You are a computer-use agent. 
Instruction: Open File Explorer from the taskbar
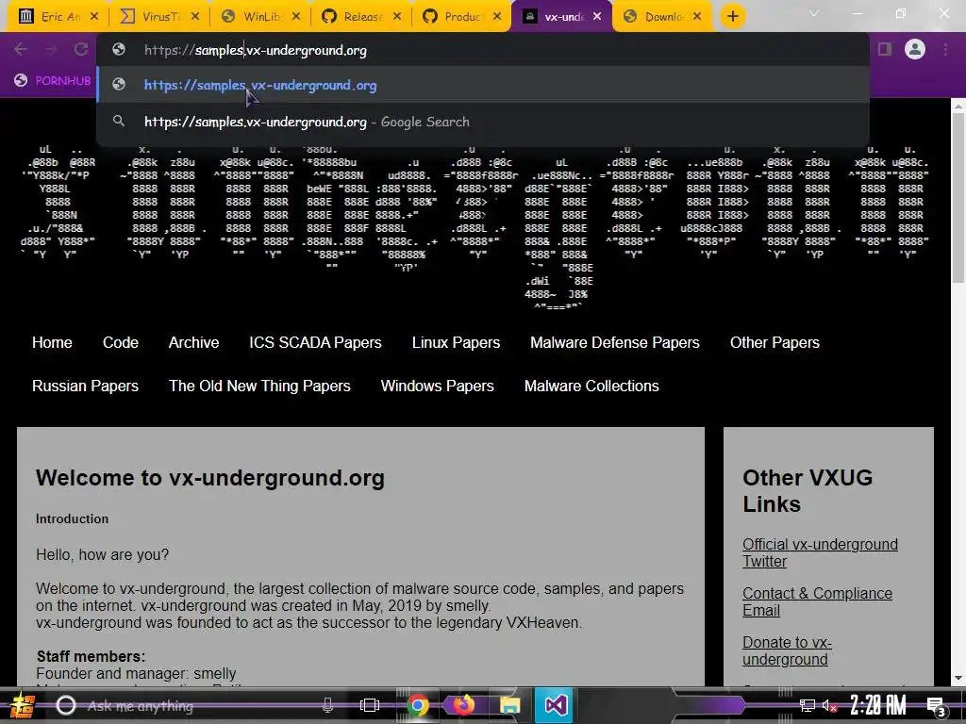(509, 705)
